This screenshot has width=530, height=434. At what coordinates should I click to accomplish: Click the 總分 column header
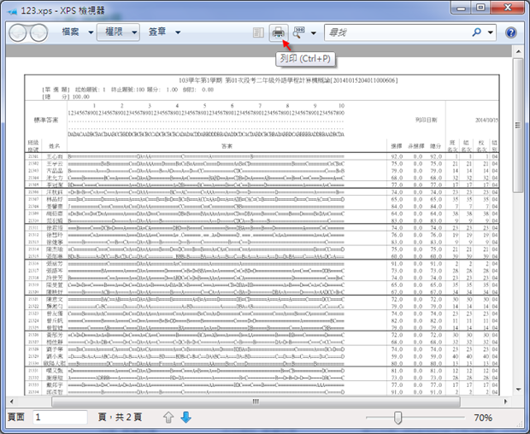(435, 146)
